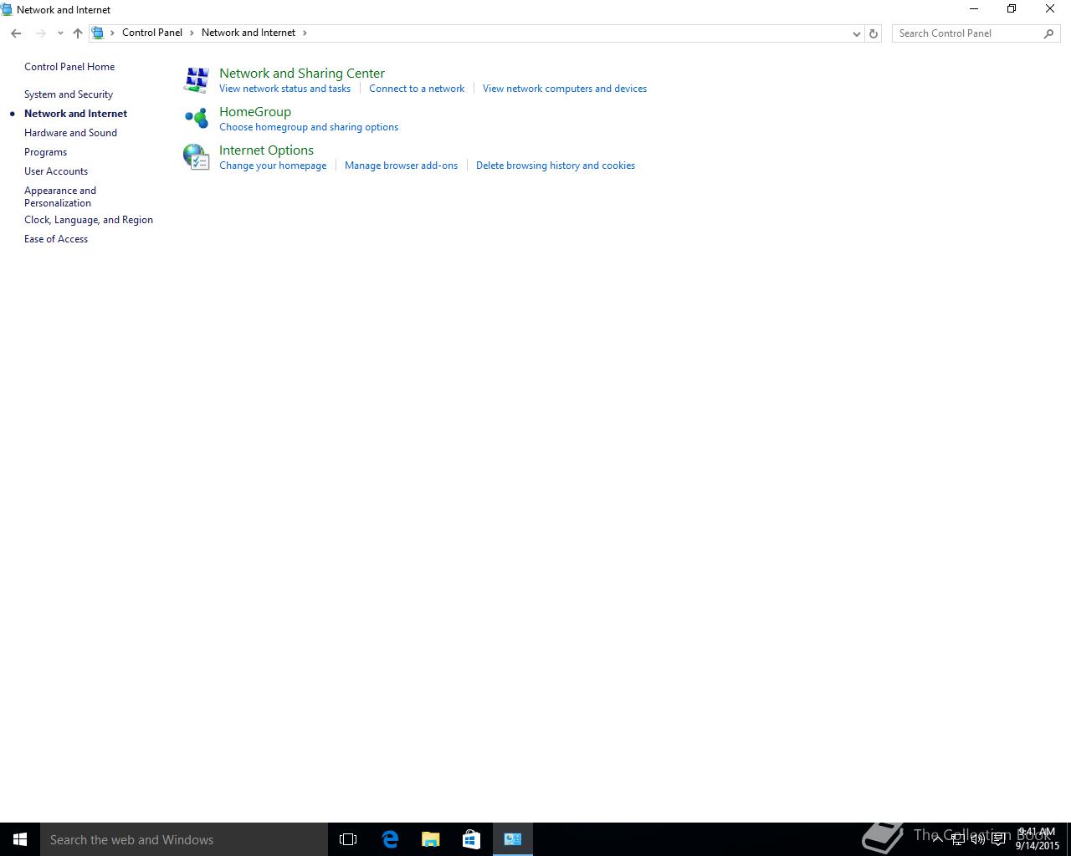Click Control Panel breadcrumb
The height and width of the screenshot is (856, 1071).
152,33
